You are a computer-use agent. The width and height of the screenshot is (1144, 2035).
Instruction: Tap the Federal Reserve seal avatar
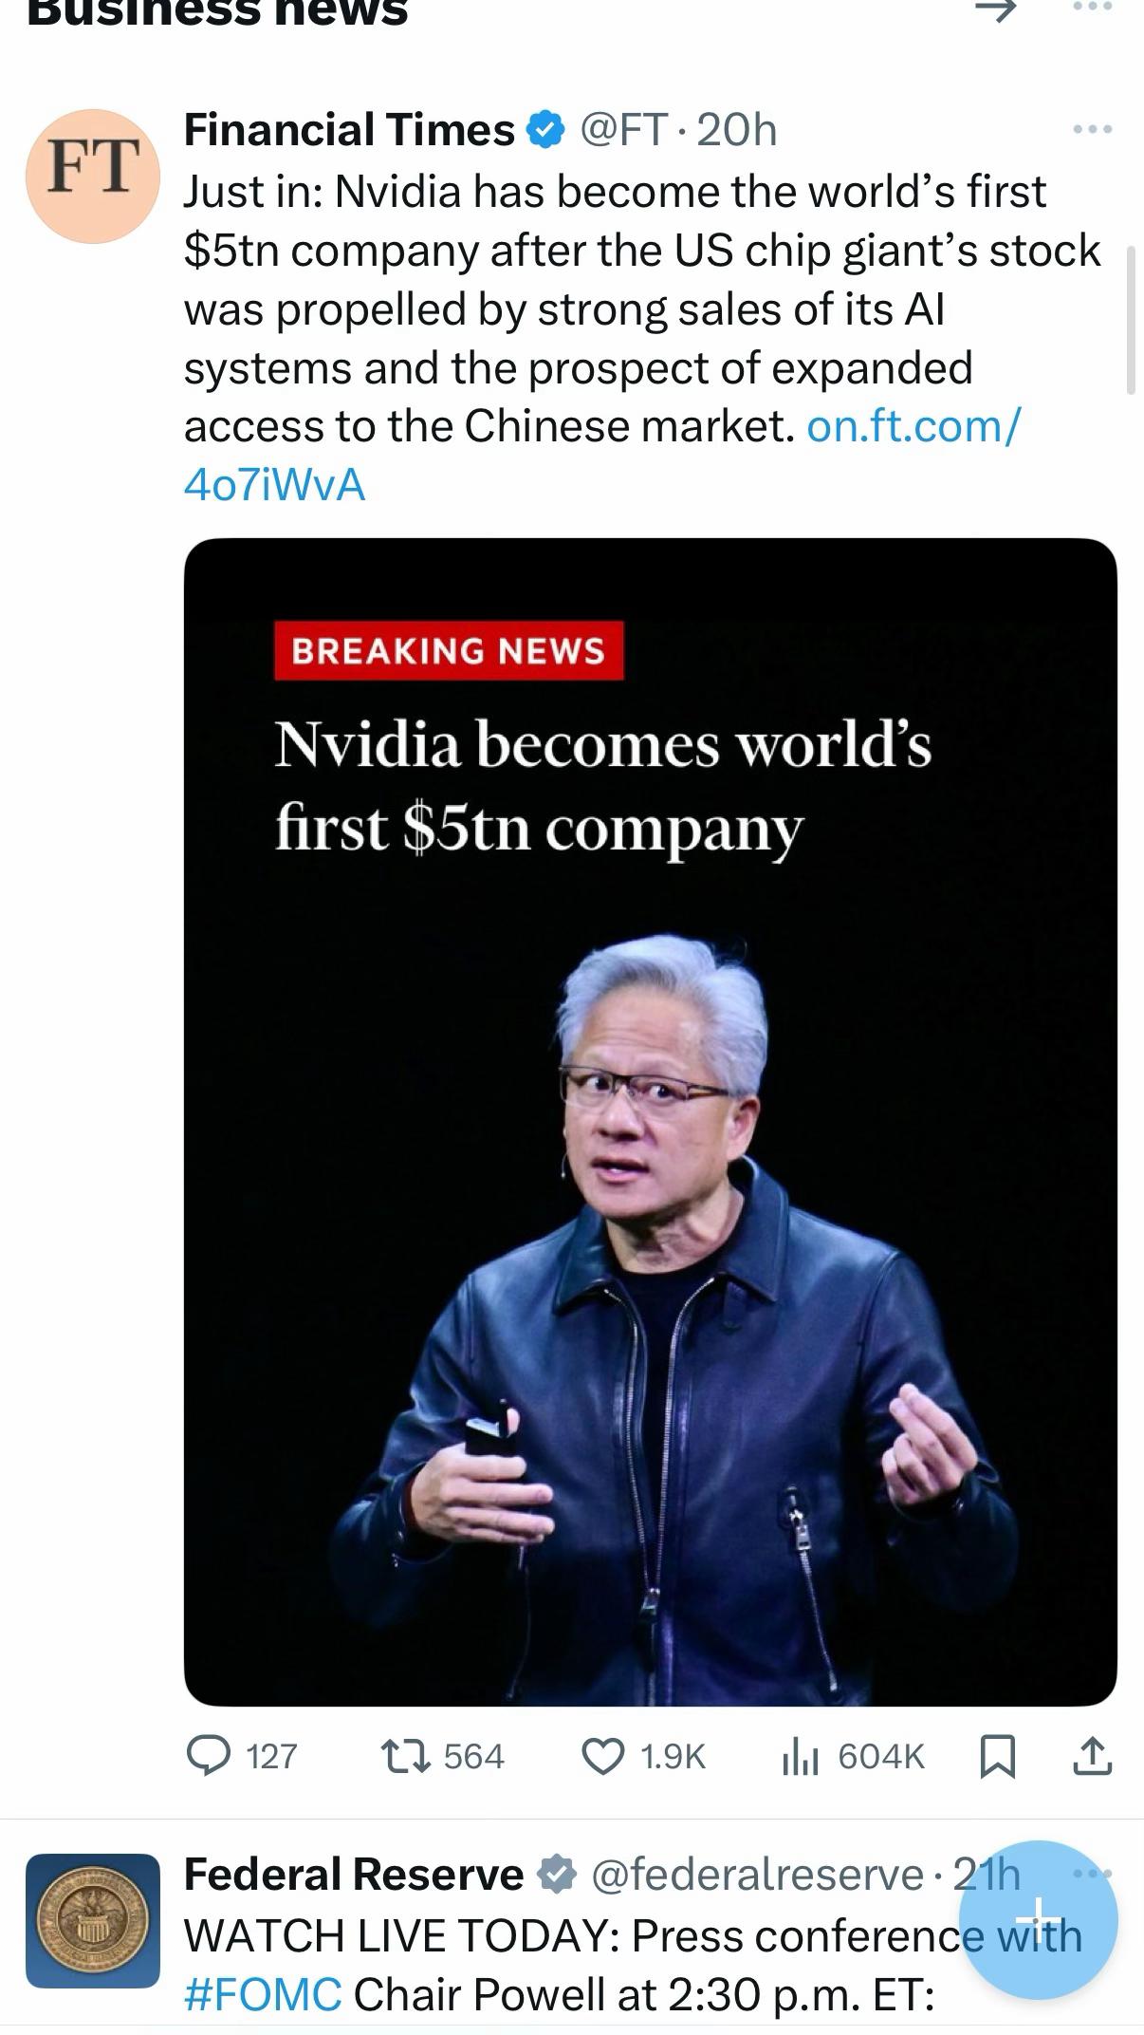click(92, 1921)
